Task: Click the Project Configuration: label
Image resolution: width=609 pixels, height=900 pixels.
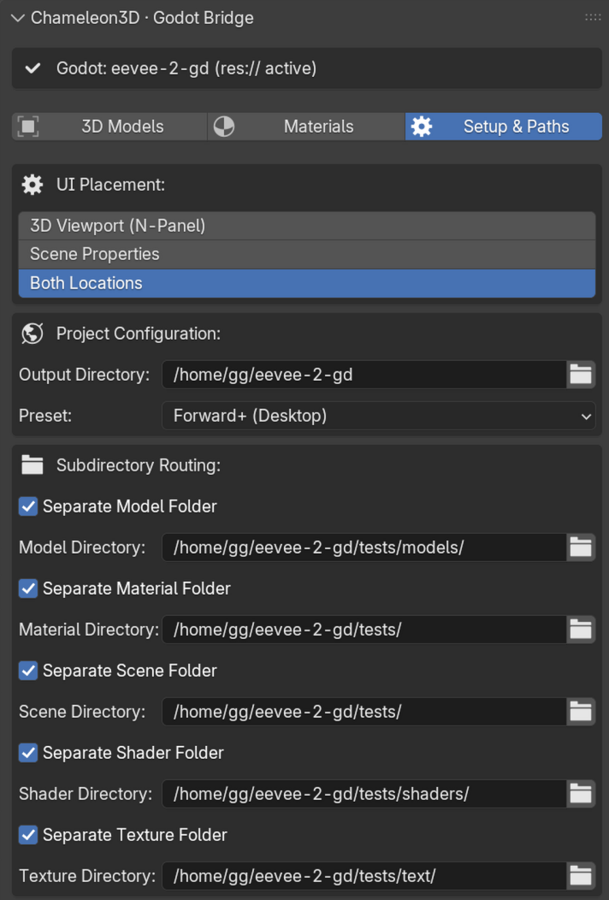Action: (139, 334)
